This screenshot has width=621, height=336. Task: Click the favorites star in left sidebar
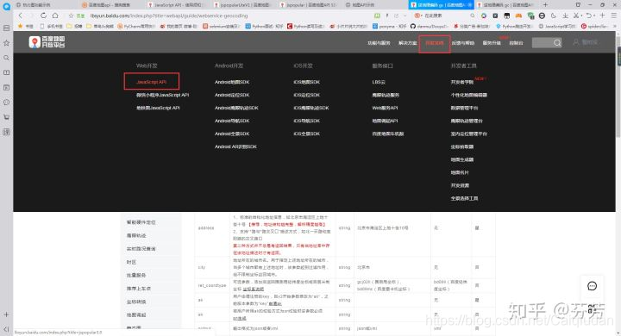click(x=6, y=43)
